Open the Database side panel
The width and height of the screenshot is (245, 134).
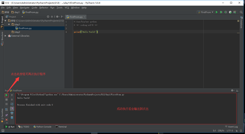click(241, 22)
